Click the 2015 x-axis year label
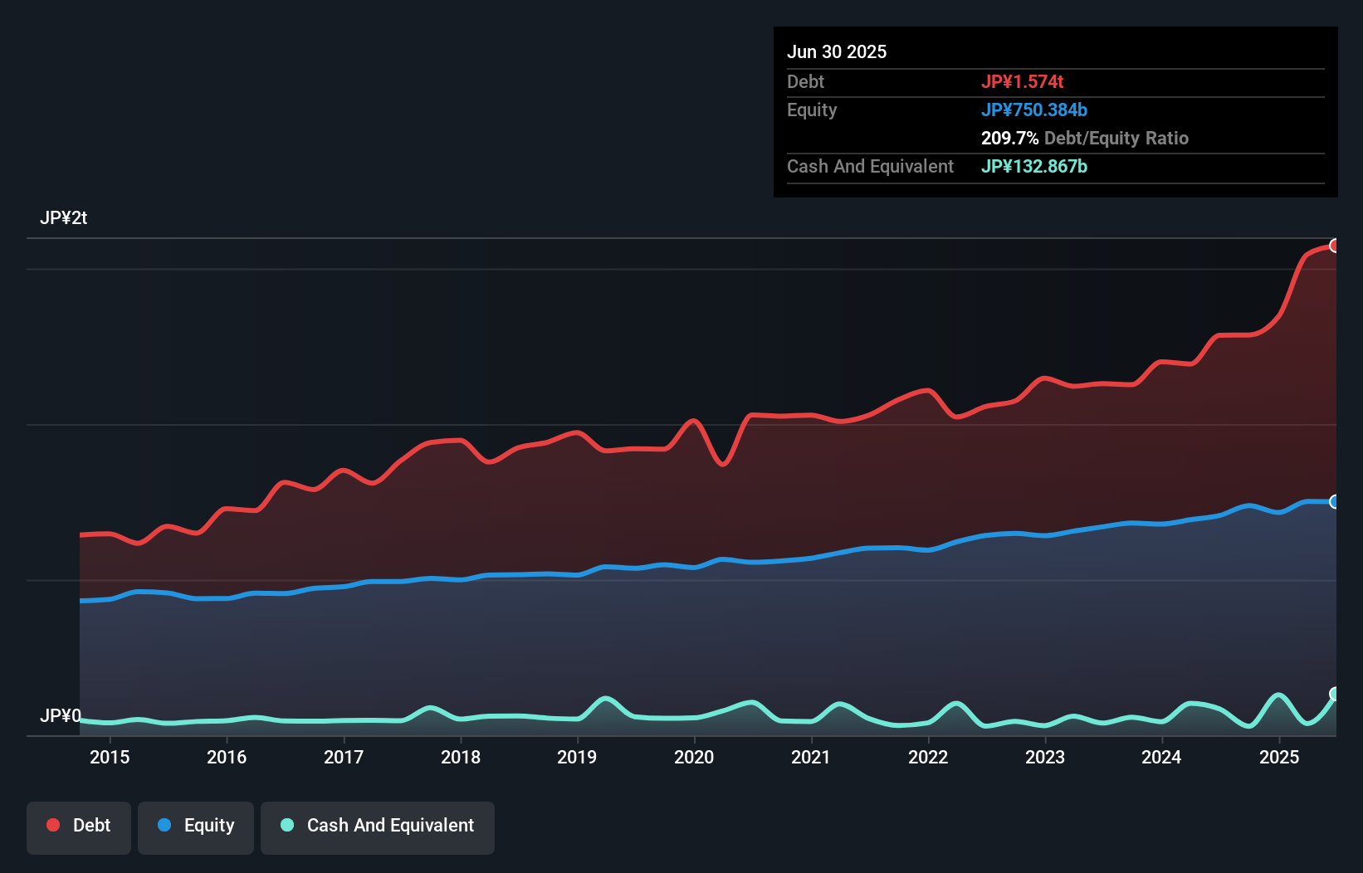 coord(110,757)
